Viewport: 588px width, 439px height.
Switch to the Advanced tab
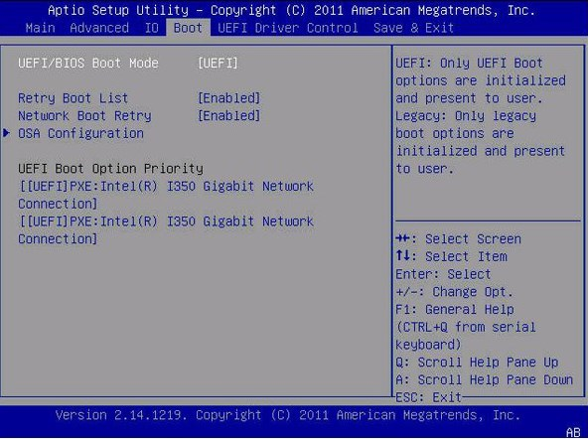[99, 28]
